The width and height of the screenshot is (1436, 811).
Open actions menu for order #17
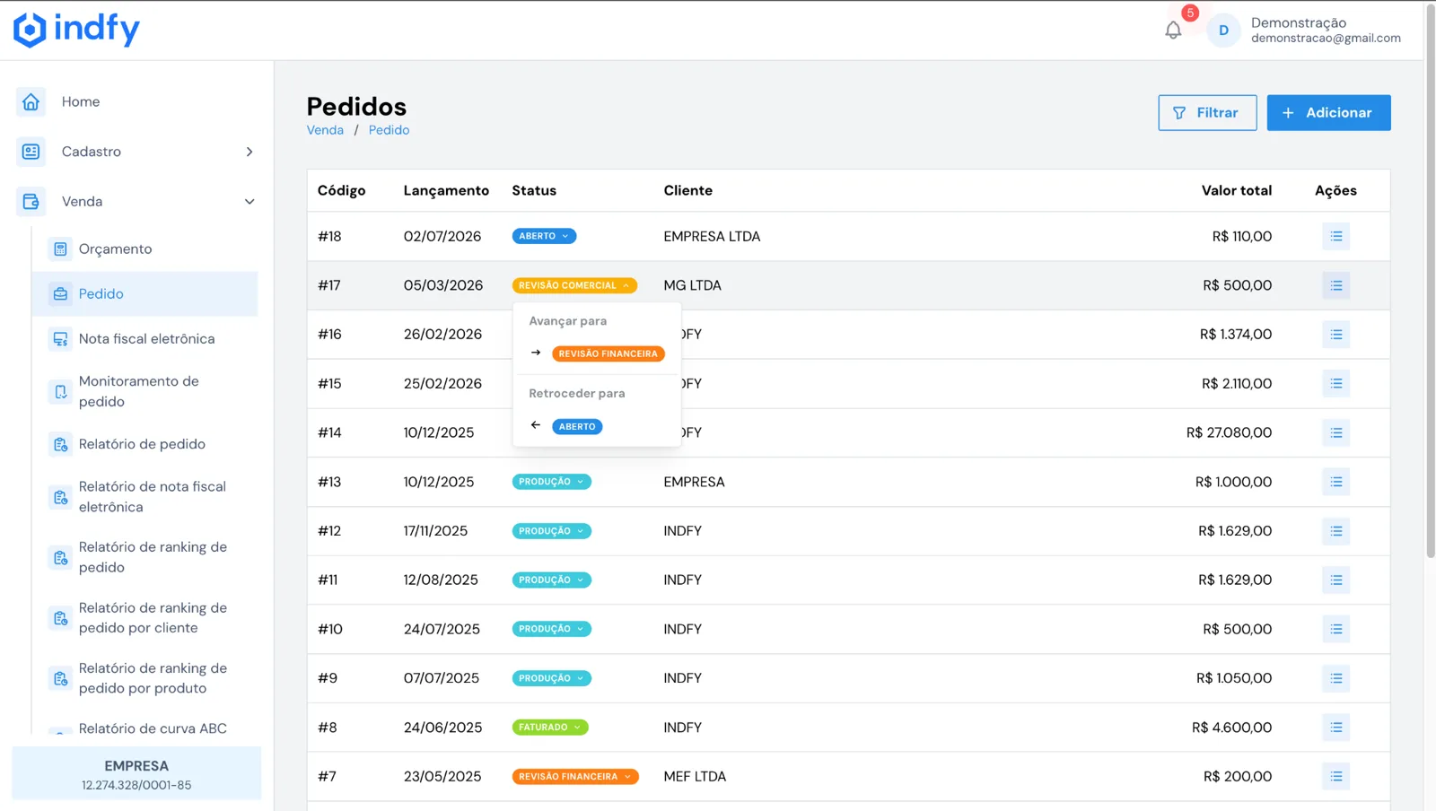click(x=1336, y=285)
